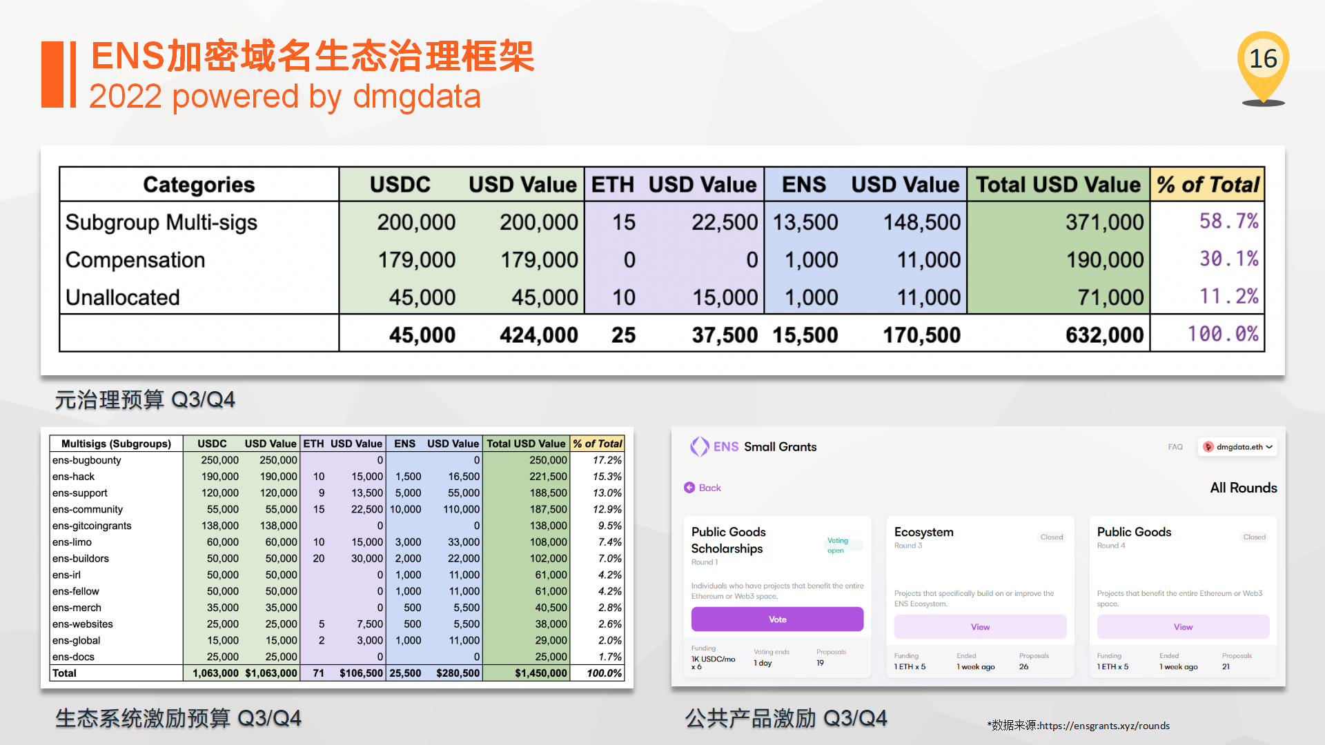Select the ens-docs row label
The image size is (1325, 745).
click(x=74, y=657)
